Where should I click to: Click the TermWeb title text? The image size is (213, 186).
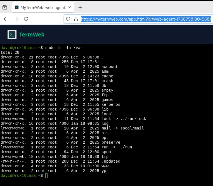click(32, 35)
